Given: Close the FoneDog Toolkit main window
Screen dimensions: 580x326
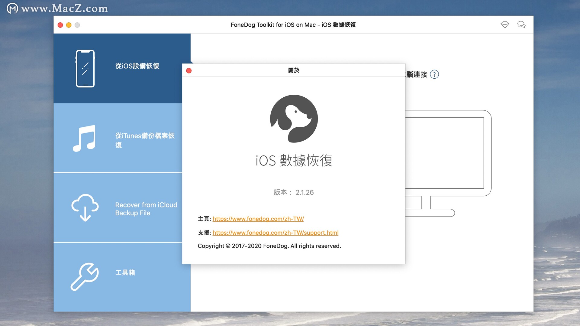Looking at the screenshot, I should (60, 25).
